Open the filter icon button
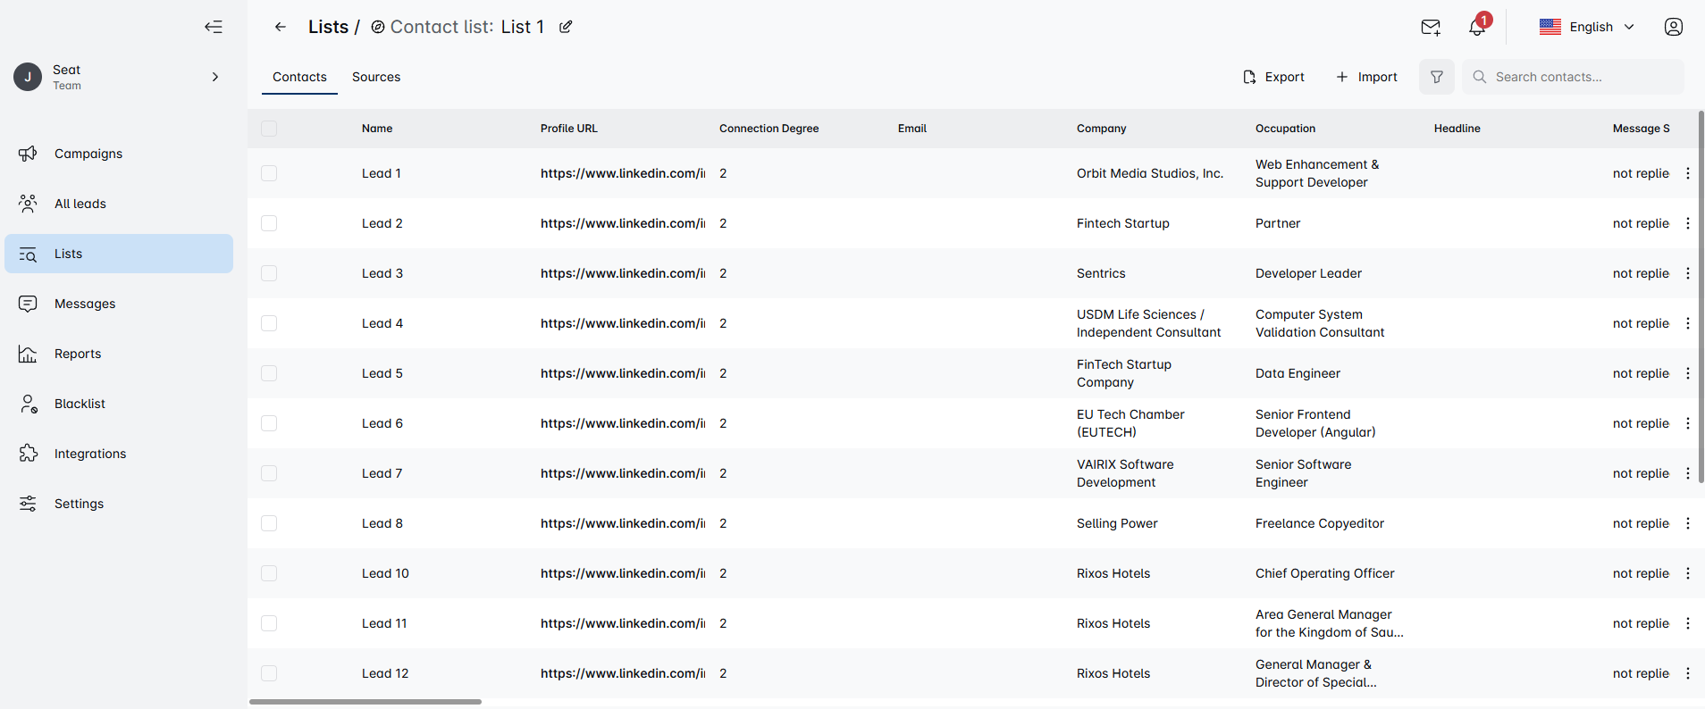The height and width of the screenshot is (709, 1705). pyautogui.click(x=1436, y=77)
